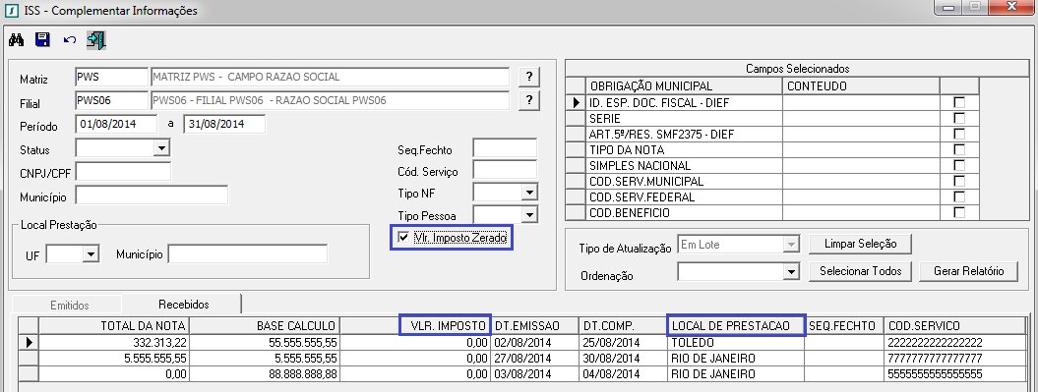Check the COD.SERV.FEDERAL checkbox
This screenshot has width=1038, height=392.
tap(958, 197)
